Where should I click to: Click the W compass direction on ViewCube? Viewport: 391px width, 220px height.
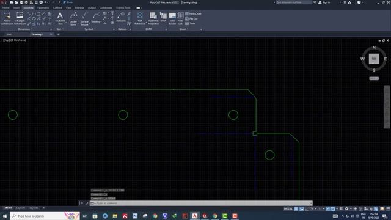[362, 59]
